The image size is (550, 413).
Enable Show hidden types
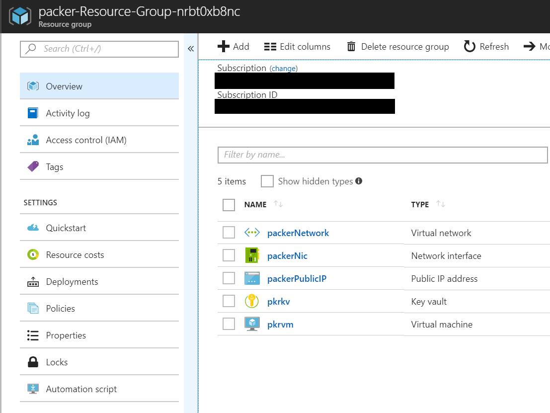267,181
